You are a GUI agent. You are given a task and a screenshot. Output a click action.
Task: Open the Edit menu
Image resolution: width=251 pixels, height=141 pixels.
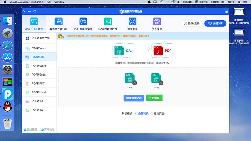[x=49, y=2]
